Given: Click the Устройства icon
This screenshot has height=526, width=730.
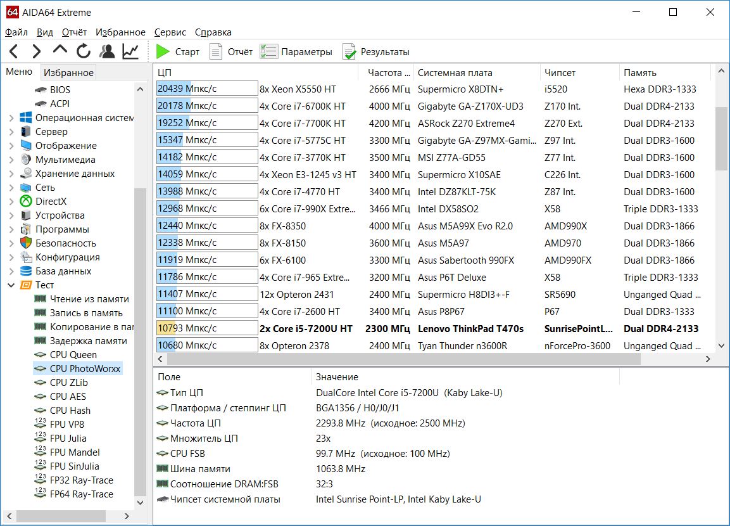Looking at the screenshot, I should click(x=26, y=215).
